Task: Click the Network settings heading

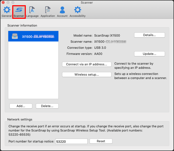Action: point(20,119)
